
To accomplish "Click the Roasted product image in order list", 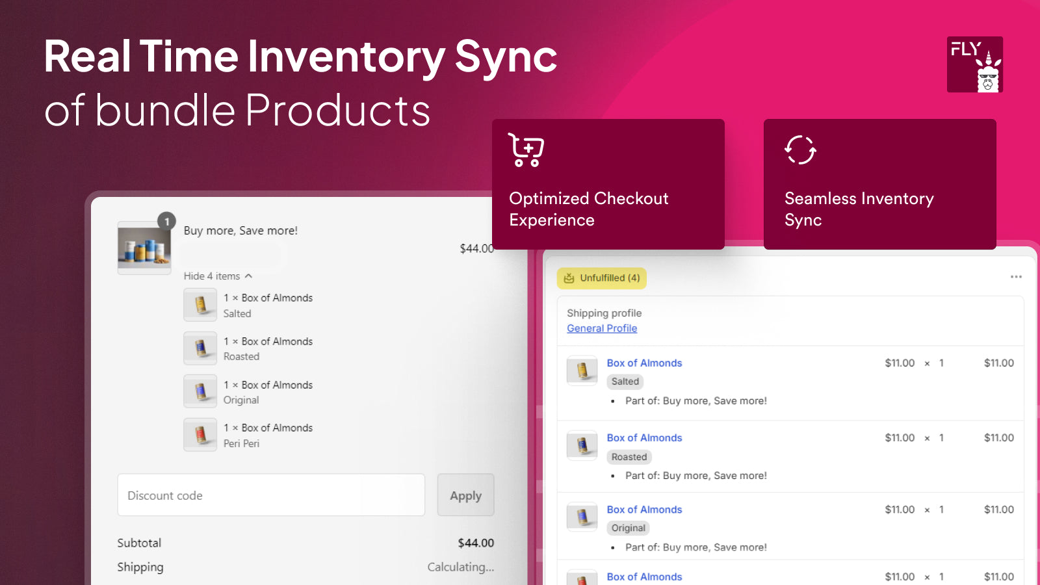I will click(x=582, y=445).
